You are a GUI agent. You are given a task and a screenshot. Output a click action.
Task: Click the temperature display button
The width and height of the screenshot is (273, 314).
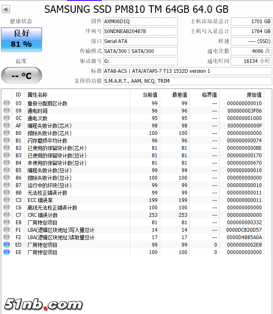click(x=22, y=76)
